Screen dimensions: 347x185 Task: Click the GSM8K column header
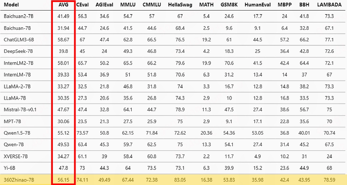[229, 5]
